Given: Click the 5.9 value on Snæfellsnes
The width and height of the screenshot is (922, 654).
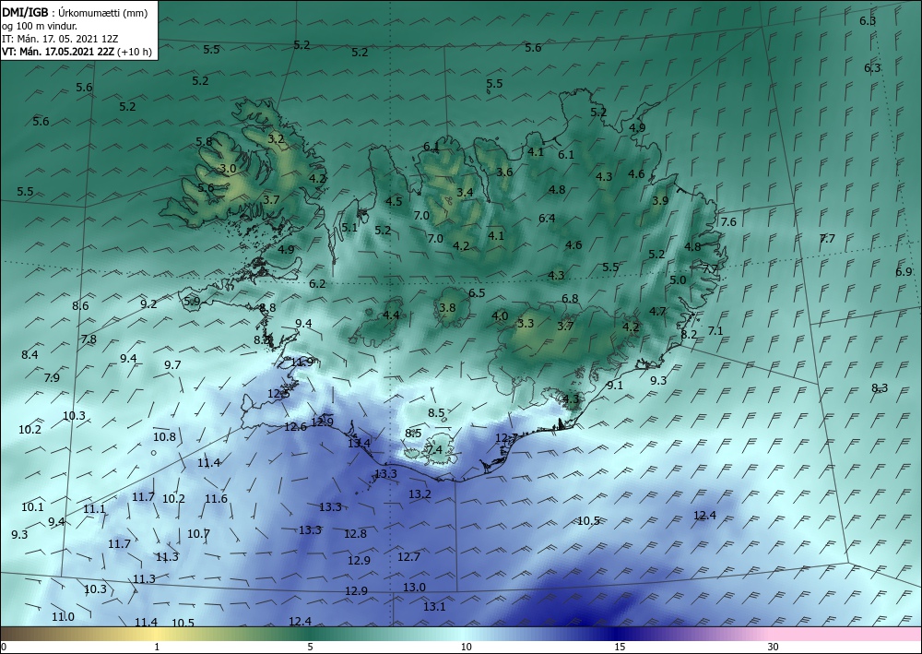Looking at the screenshot, I should tap(192, 302).
